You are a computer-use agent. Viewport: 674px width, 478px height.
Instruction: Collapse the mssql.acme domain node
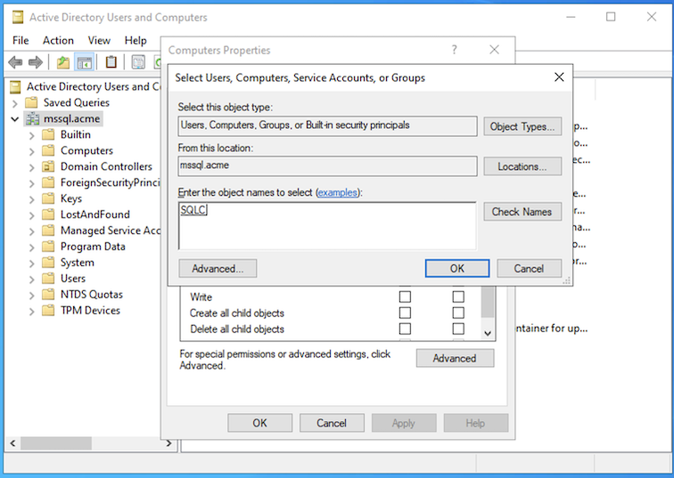click(15, 119)
